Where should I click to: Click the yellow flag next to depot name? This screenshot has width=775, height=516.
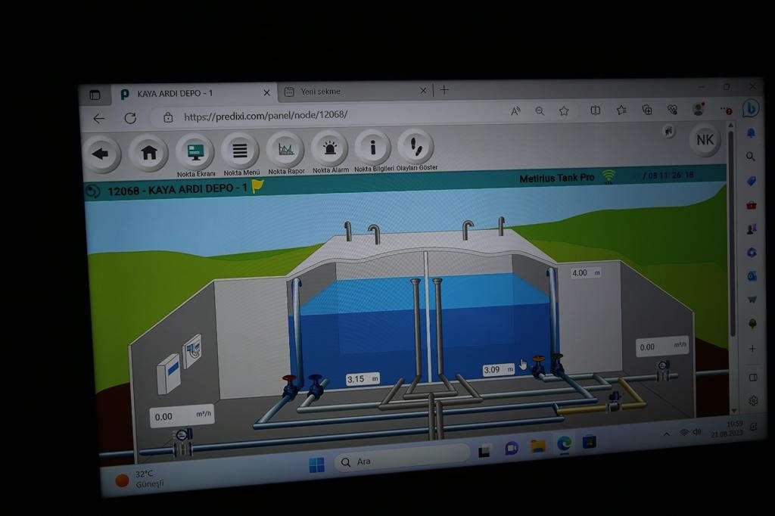click(258, 186)
